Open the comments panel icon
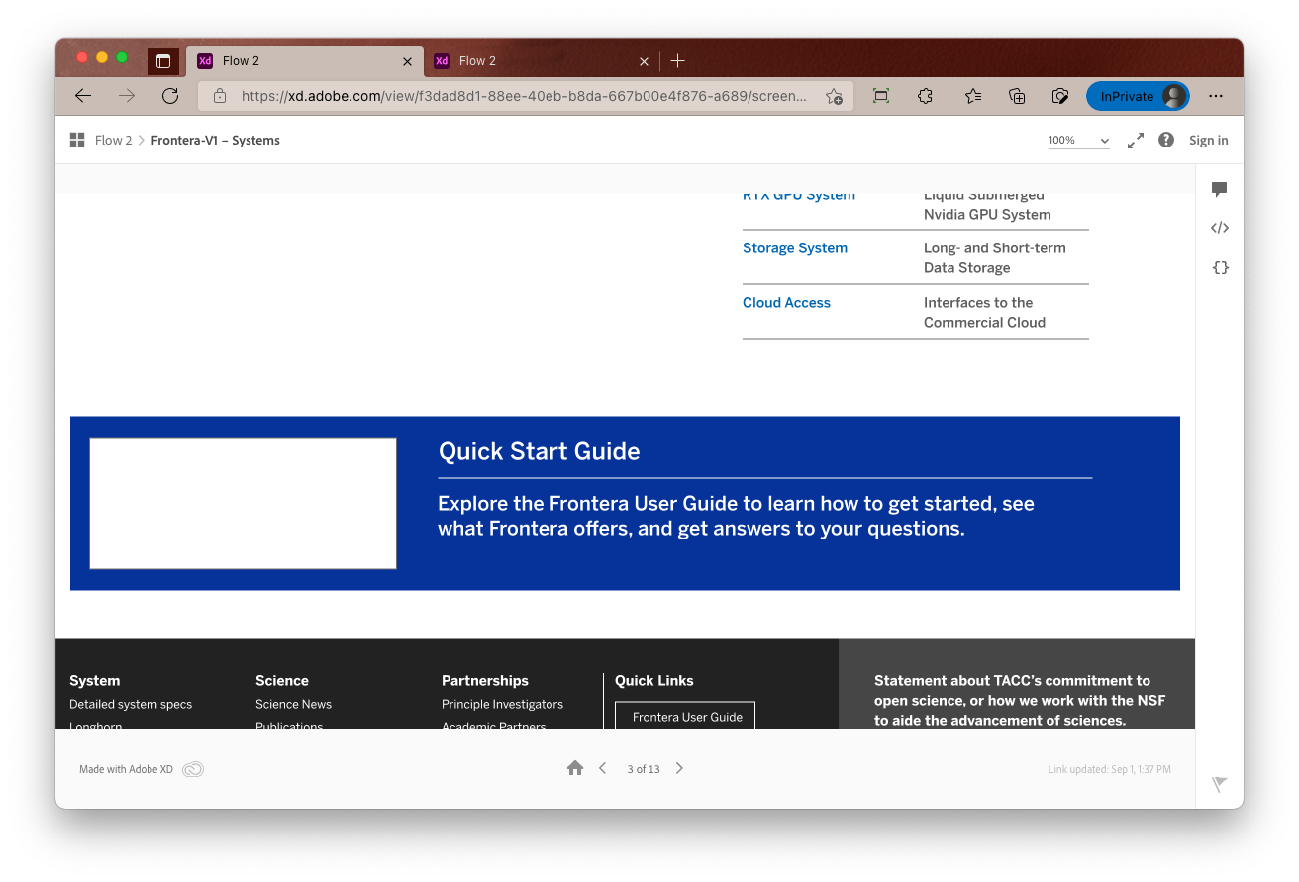The width and height of the screenshot is (1299, 882). 1220,189
